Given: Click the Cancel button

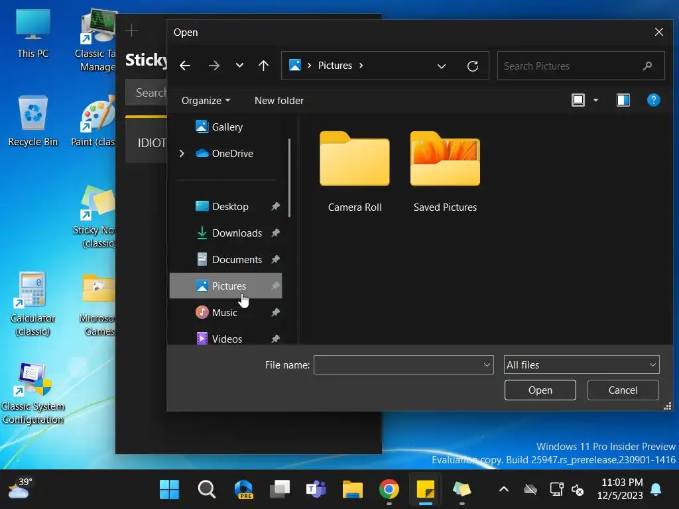Looking at the screenshot, I should [x=623, y=390].
